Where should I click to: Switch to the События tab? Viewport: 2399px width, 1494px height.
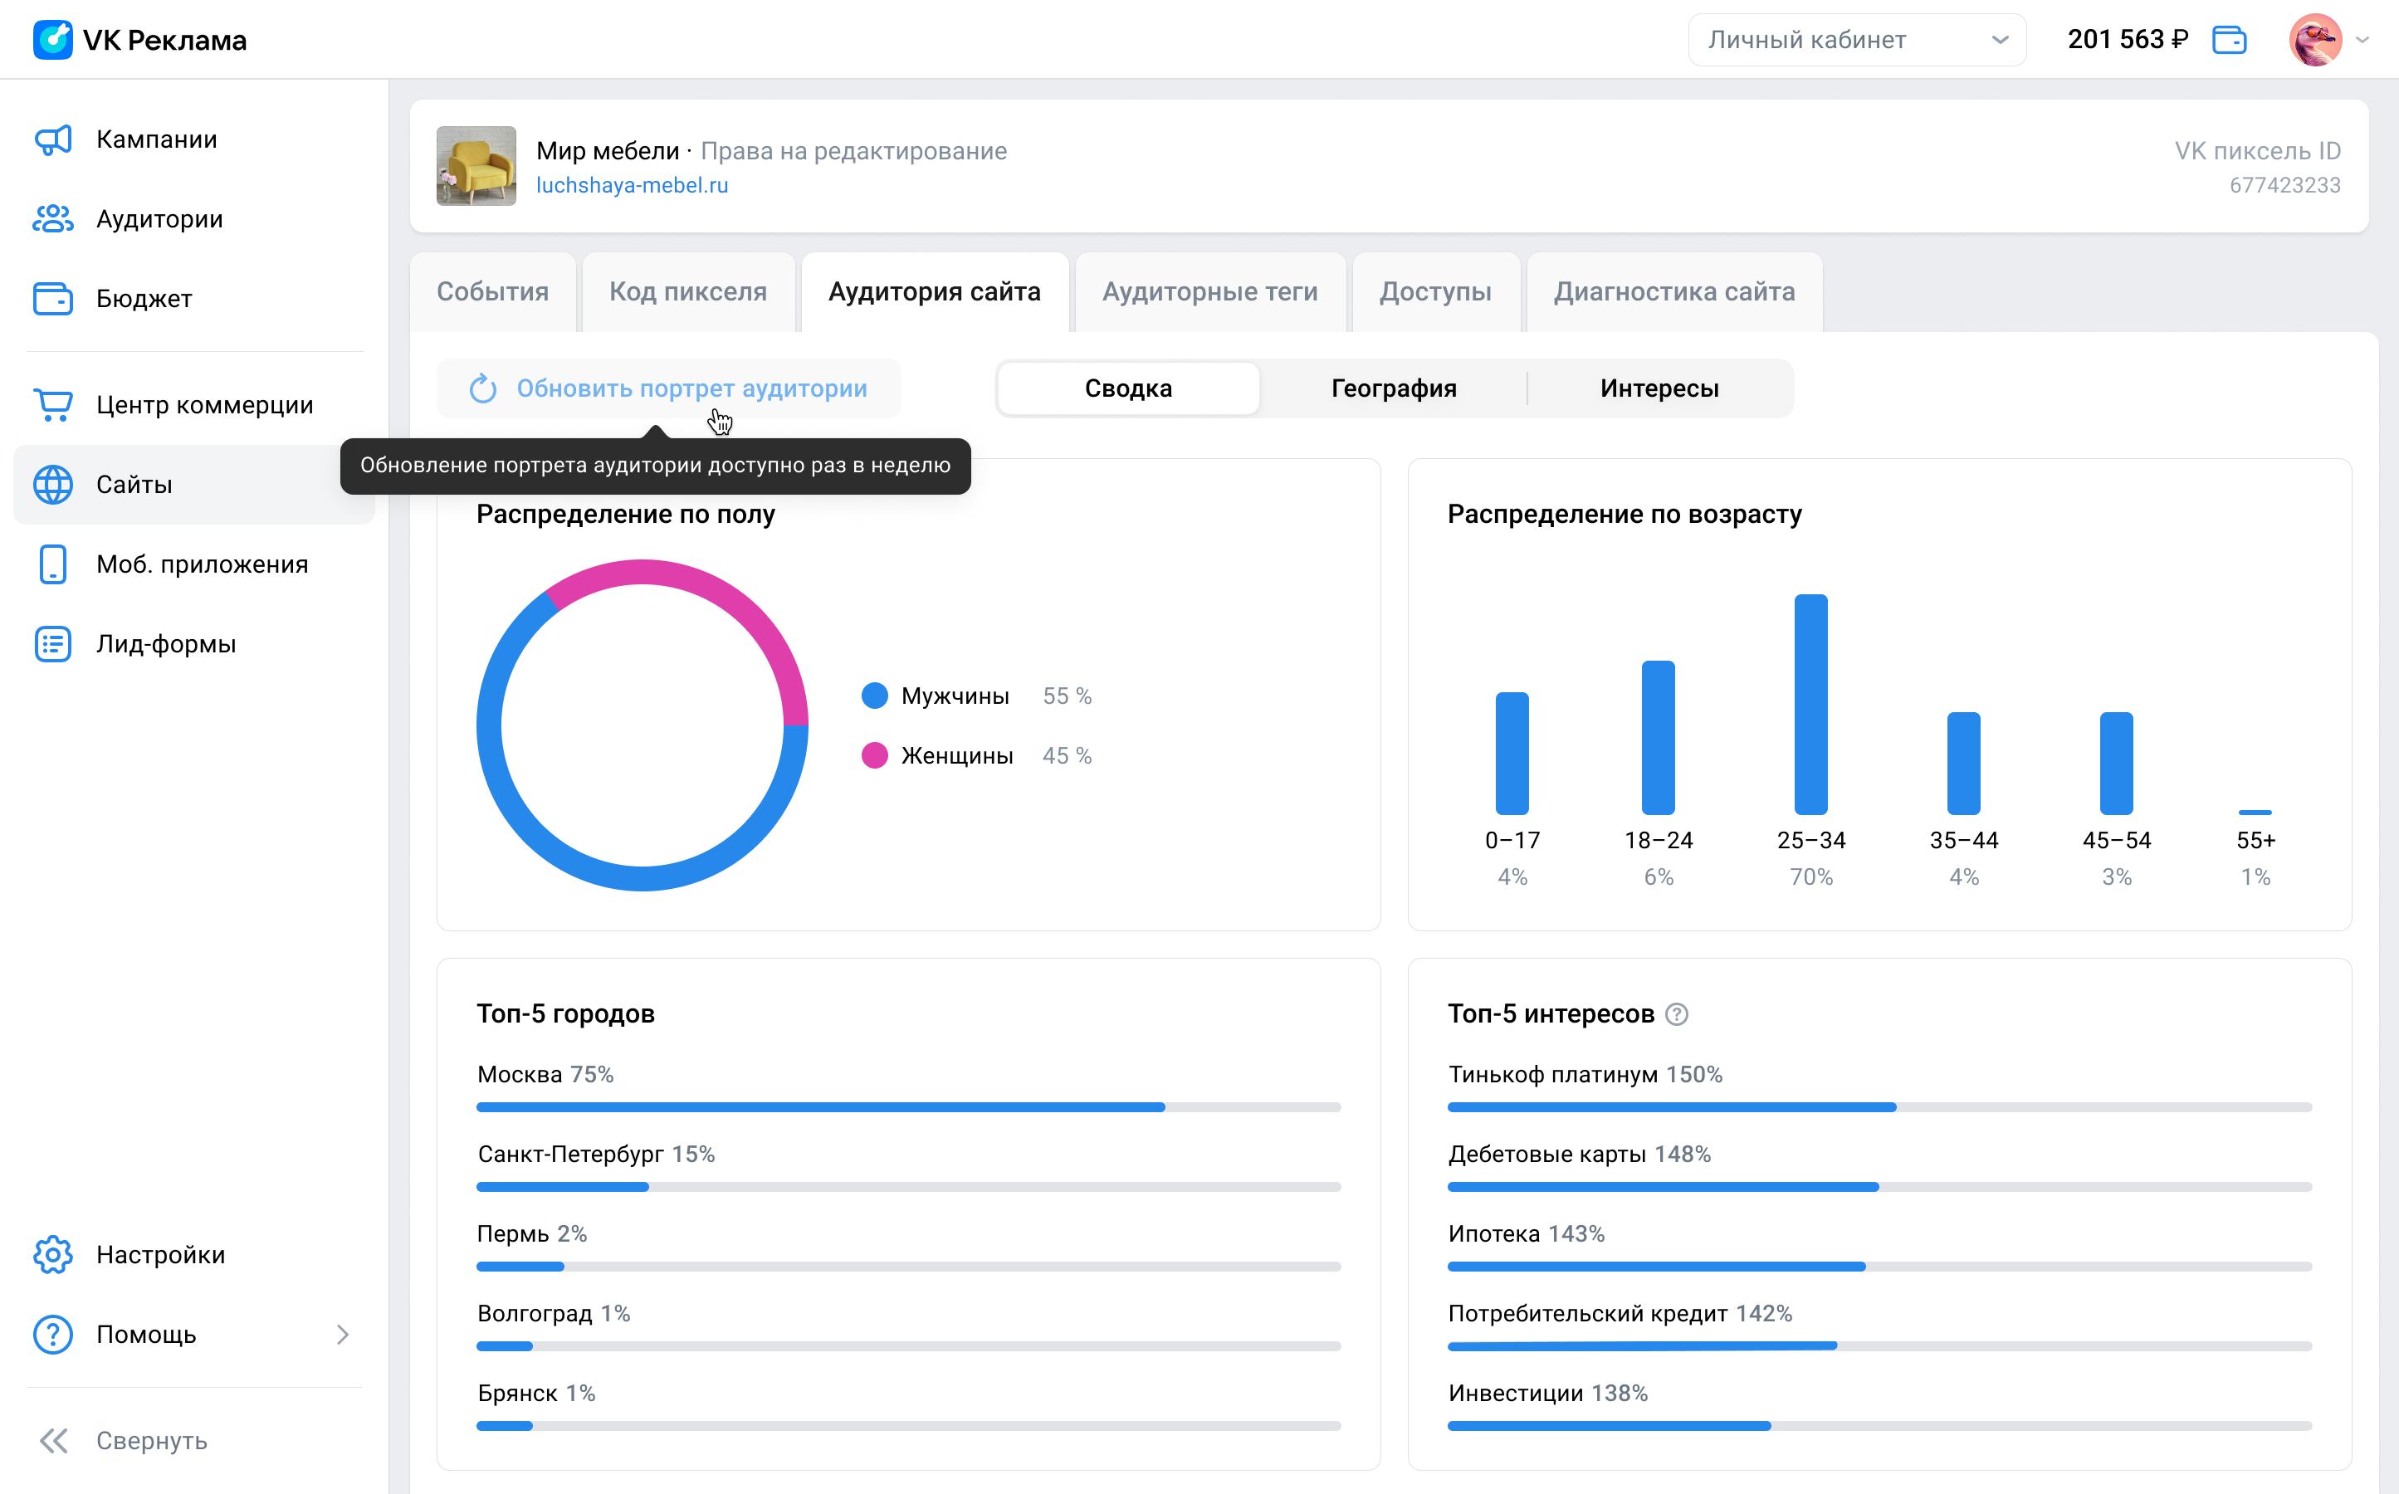point(493,291)
